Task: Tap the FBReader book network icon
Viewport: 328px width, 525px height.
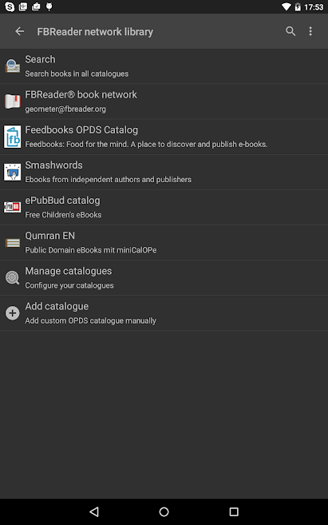Action: (13, 101)
